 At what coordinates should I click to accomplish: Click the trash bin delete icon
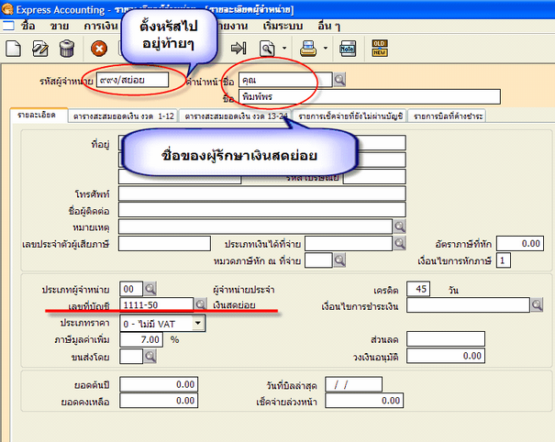tap(67, 48)
